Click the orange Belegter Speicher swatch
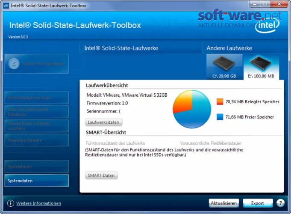This screenshot has width=291, height=214. [x=220, y=101]
